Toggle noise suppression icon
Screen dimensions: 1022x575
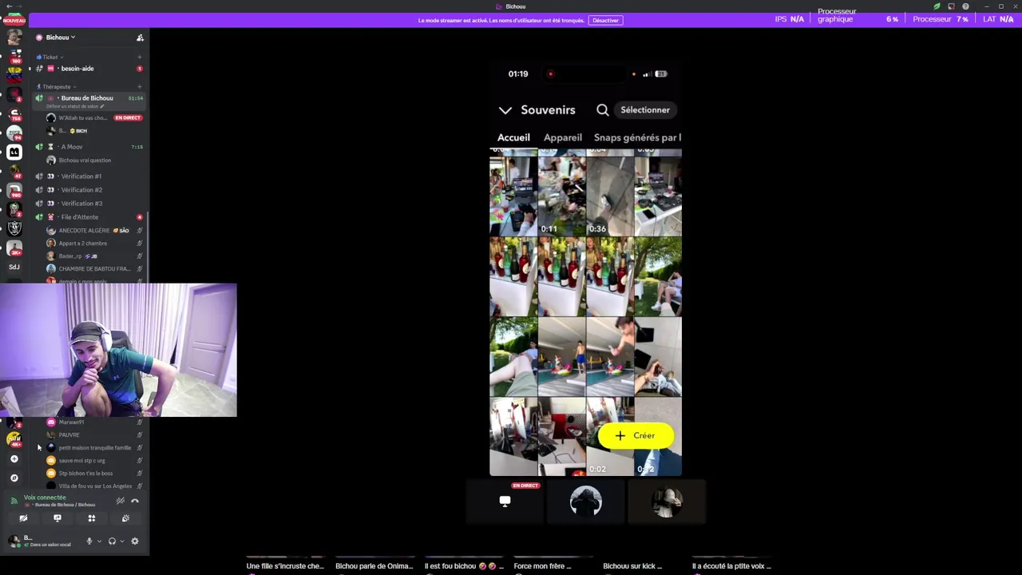[120, 502]
